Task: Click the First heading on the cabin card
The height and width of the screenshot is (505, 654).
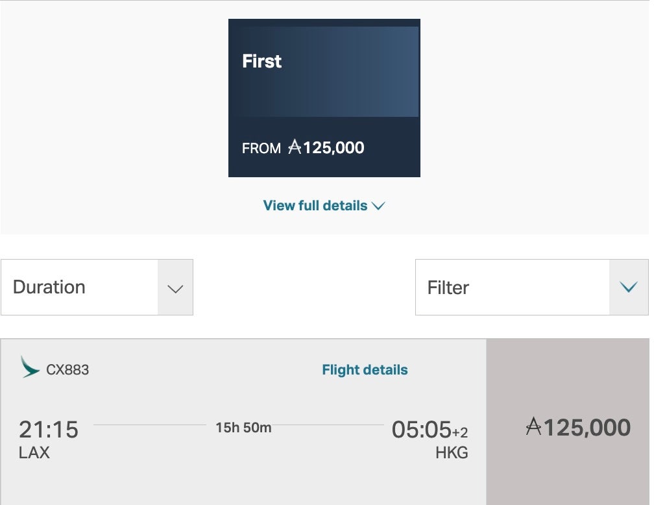Action: 261,61
